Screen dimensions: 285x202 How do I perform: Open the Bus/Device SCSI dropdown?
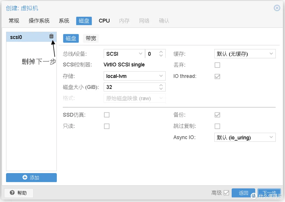(x=124, y=54)
